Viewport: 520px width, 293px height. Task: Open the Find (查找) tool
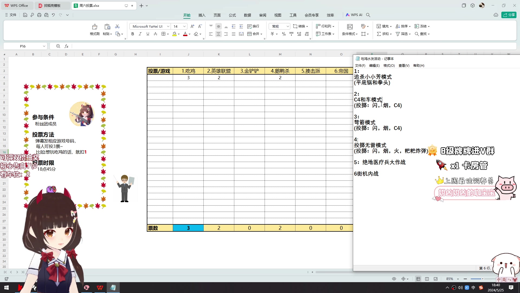click(422, 34)
